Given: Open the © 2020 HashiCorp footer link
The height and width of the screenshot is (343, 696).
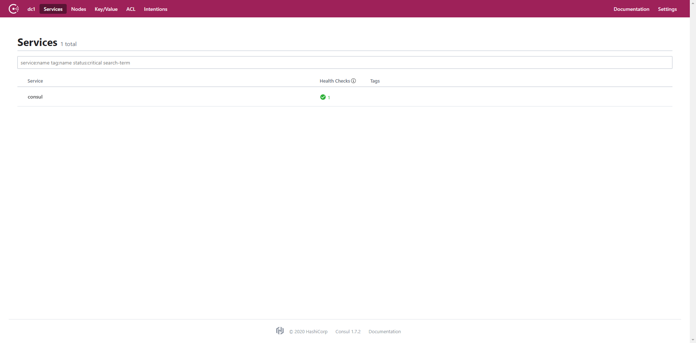Looking at the screenshot, I should 308,331.
